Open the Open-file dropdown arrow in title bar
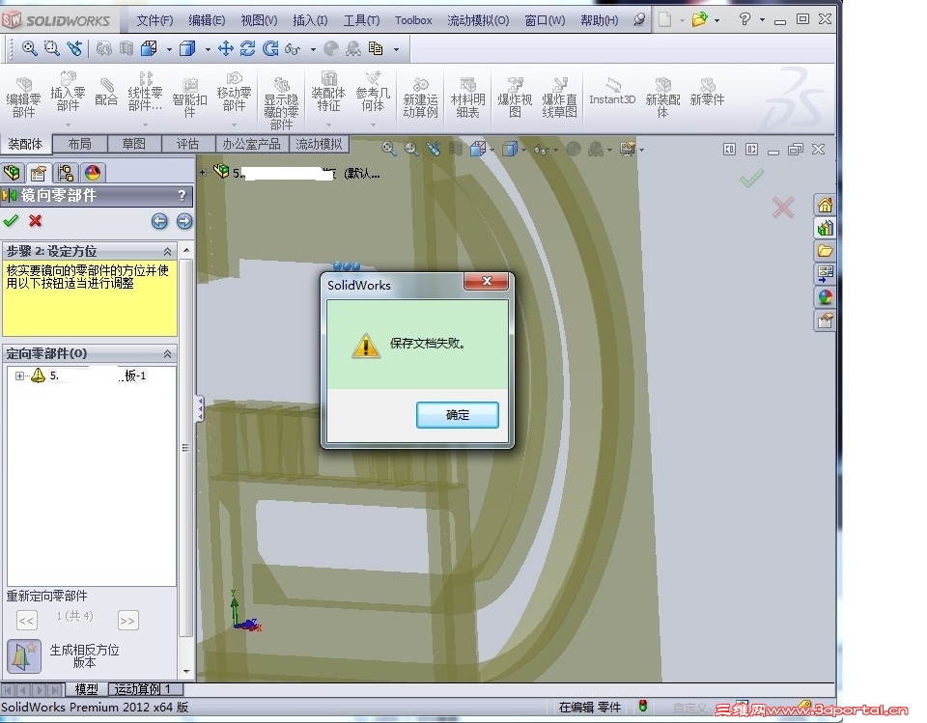Viewport: 927px width, 723px height. [717, 20]
